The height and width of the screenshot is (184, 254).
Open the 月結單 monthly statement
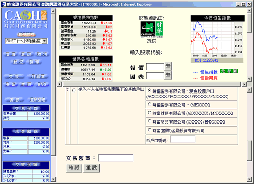(38, 77)
